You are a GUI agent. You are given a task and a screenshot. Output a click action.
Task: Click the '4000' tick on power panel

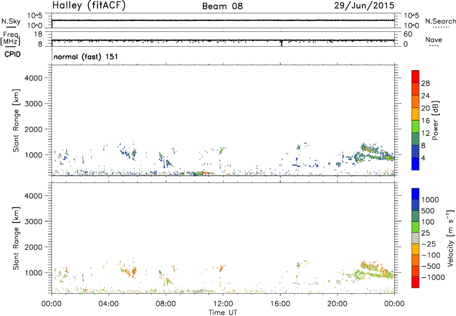pyautogui.click(x=34, y=78)
